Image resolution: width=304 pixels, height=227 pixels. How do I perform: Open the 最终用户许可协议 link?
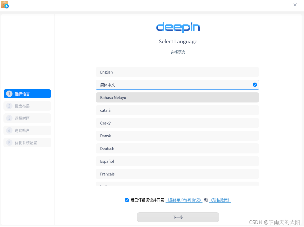click(x=184, y=200)
